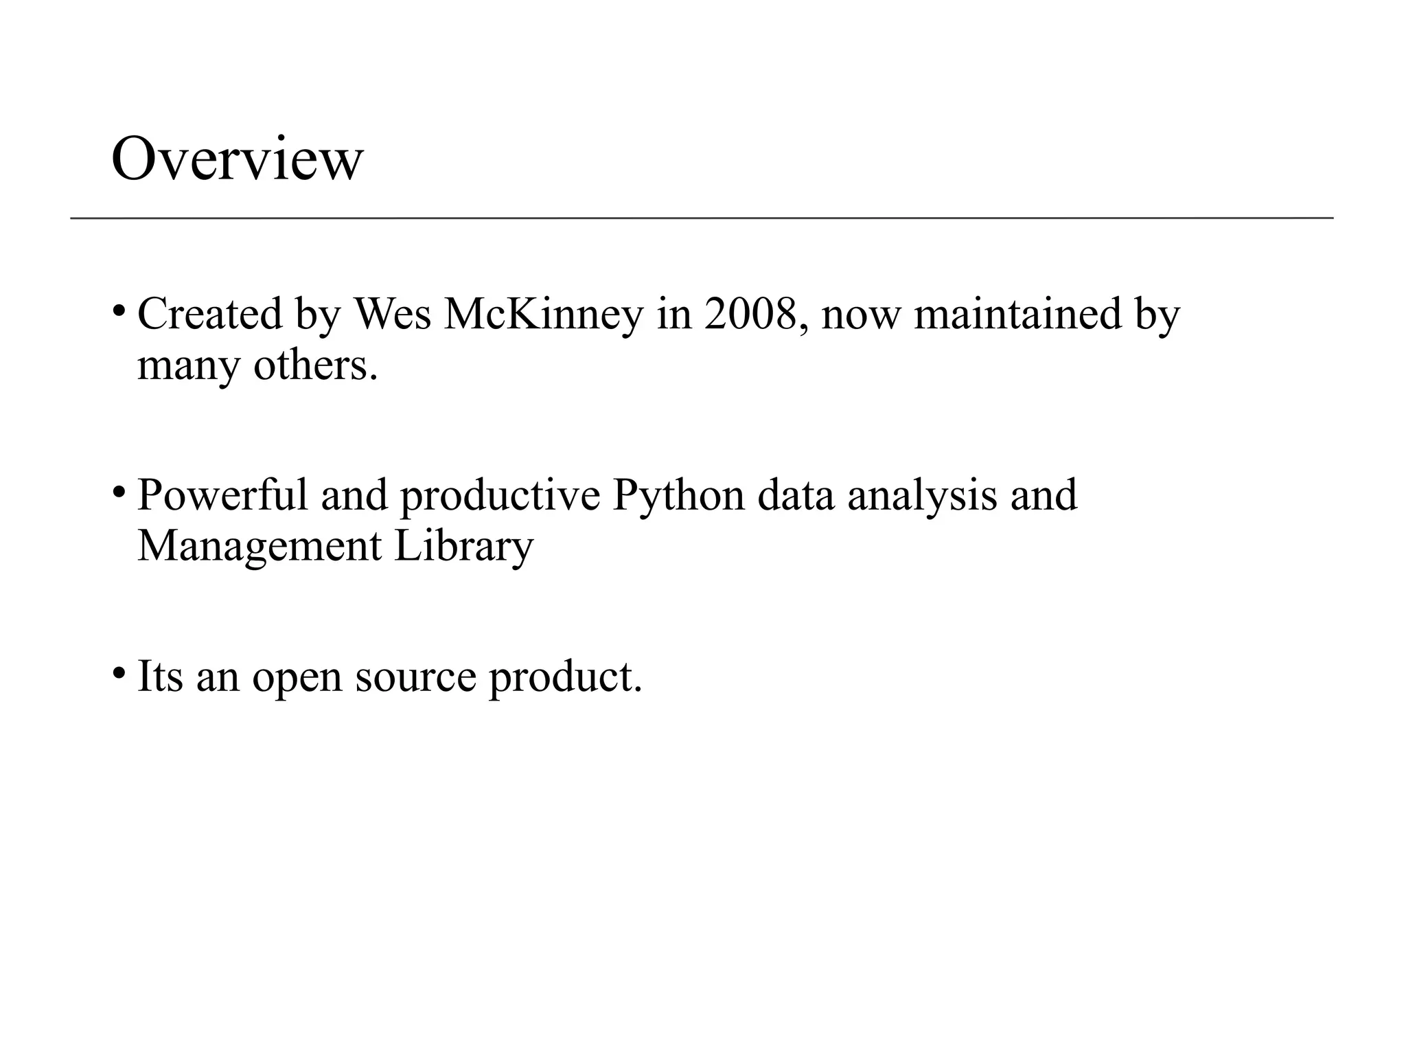The width and height of the screenshot is (1406, 1055).
Task: Click the phrase "open source"
Action: (364, 677)
